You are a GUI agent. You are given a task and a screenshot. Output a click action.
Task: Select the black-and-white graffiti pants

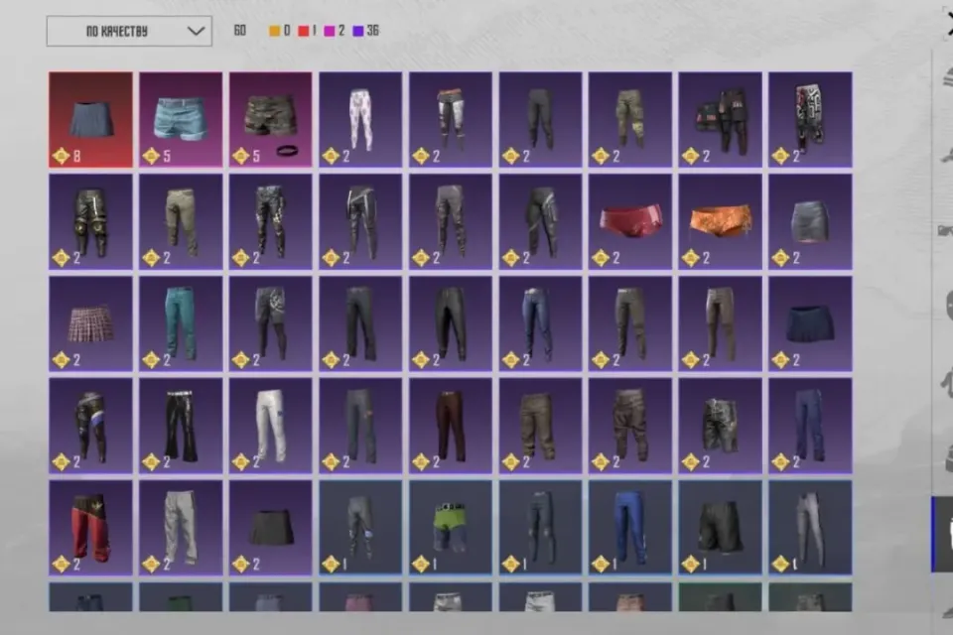[x=810, y=119]
